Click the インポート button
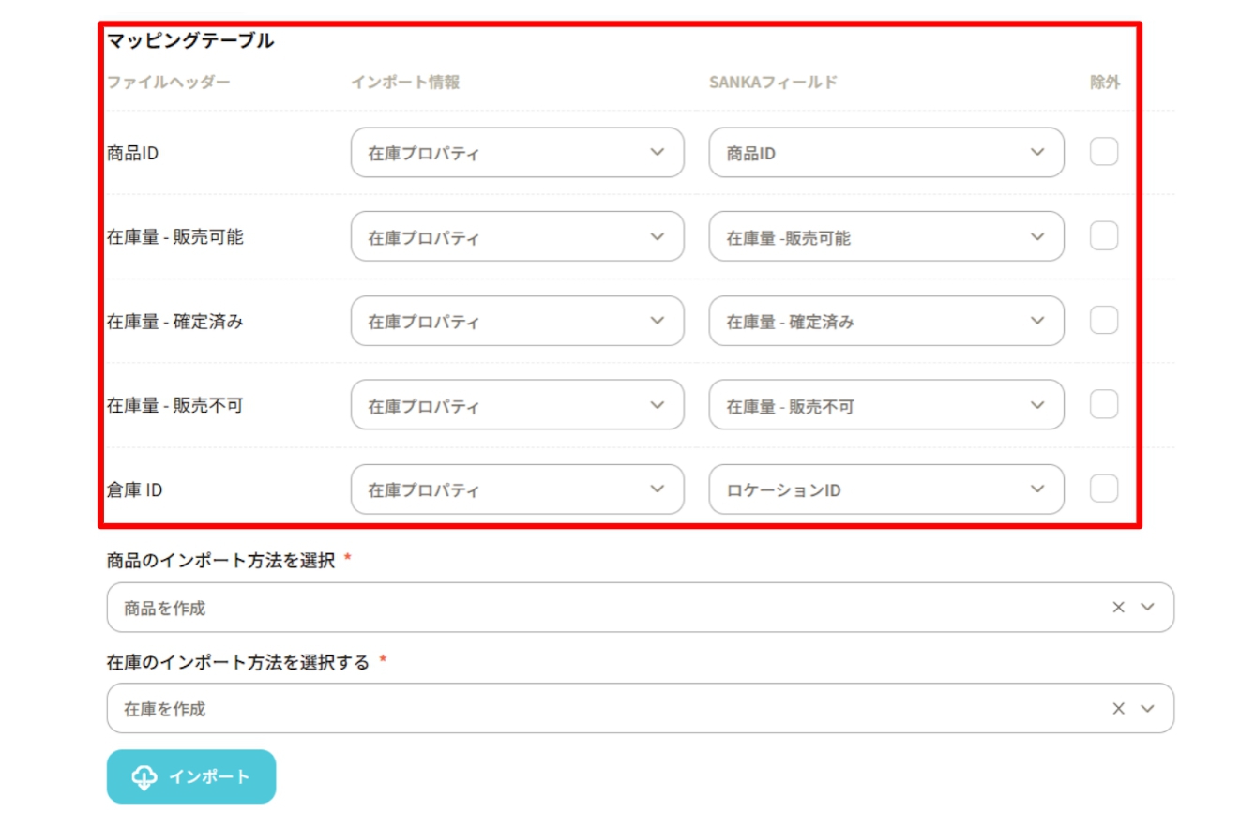The width and height of the screenshot is (1255, 813). [191, 776]
